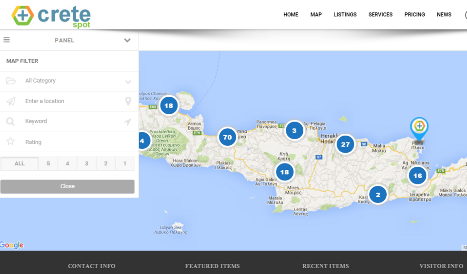
Task: Open the PRICING menu item
Action: [415, 15]
